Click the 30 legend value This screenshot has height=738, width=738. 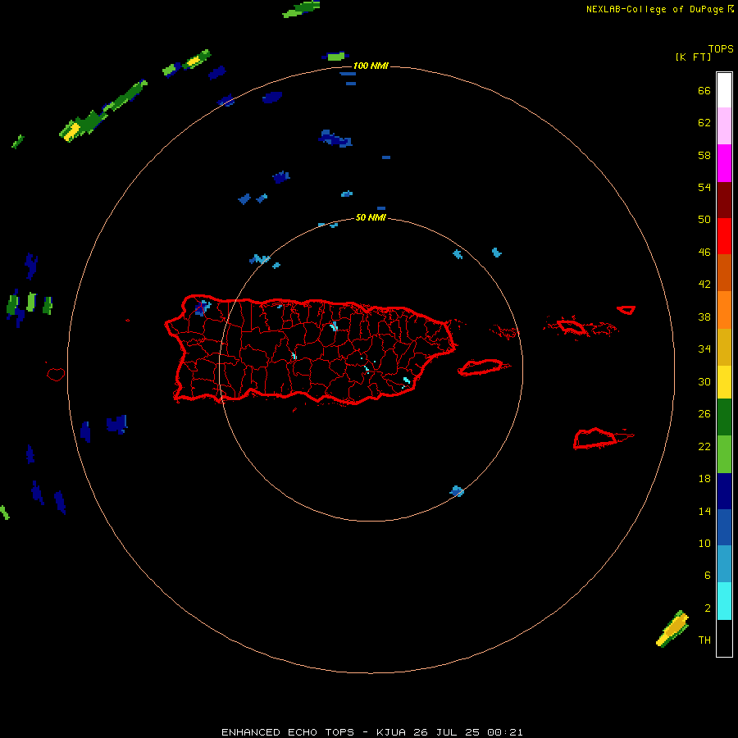(x=704, y=381)
